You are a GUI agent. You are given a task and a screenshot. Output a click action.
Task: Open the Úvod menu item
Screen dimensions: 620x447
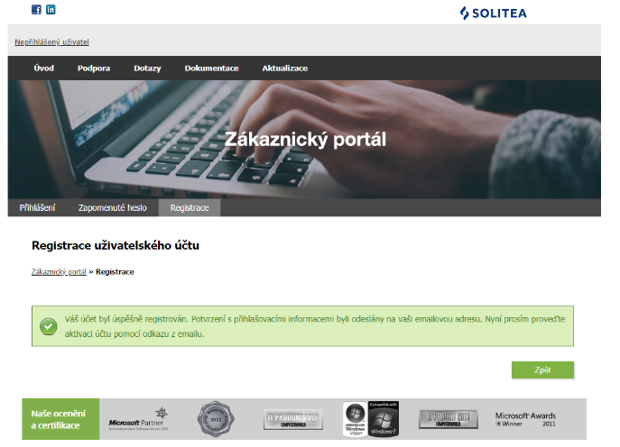coord(44,68)
